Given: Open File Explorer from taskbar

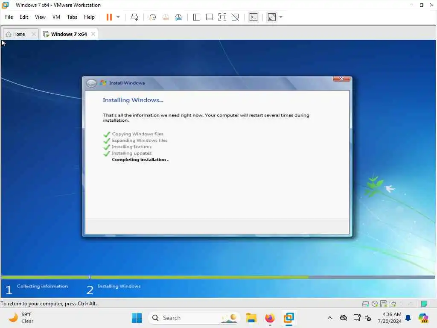Looking at the screenshot, I should coord(251,318).
